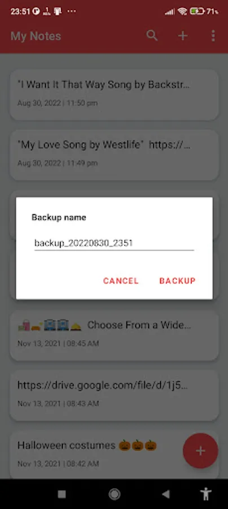Tap the Wi-Fi status icon
This screenshot has width=228, height=509.
point(182,12)
